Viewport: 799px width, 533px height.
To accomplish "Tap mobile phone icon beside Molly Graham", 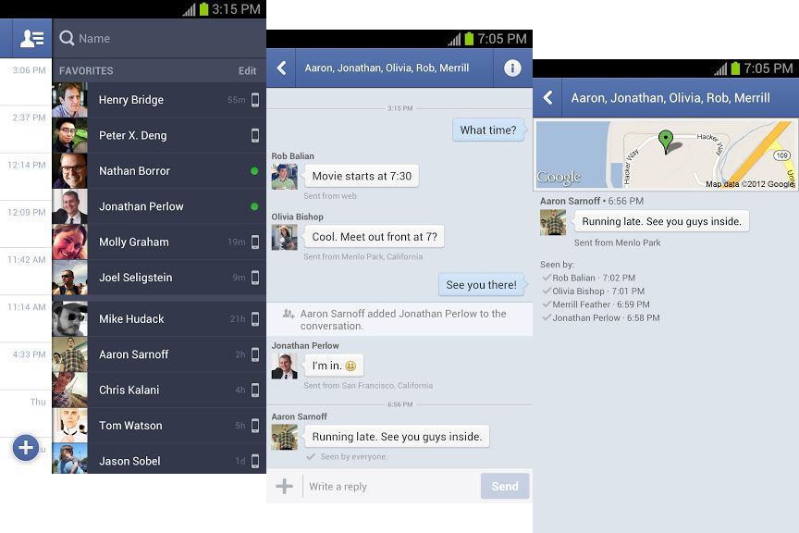I will pos(255,242).
